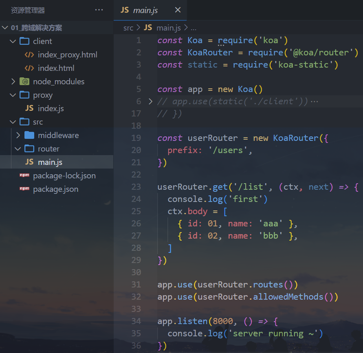Click the src breadcrumb segment
363x353 pixels.
point(128,28)
